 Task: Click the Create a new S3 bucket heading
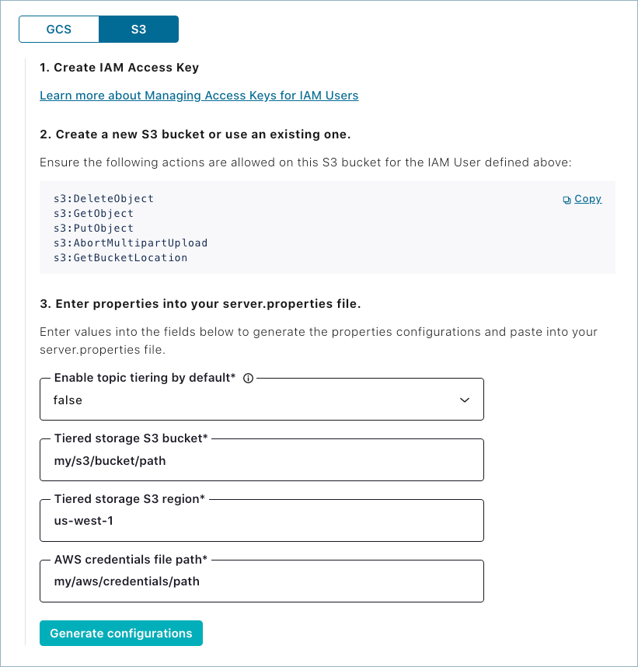[x=195, y=134]
